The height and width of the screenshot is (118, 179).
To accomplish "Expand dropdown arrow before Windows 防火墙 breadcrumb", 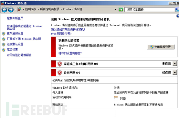I will pyautogui.click(x=61, y=9).
